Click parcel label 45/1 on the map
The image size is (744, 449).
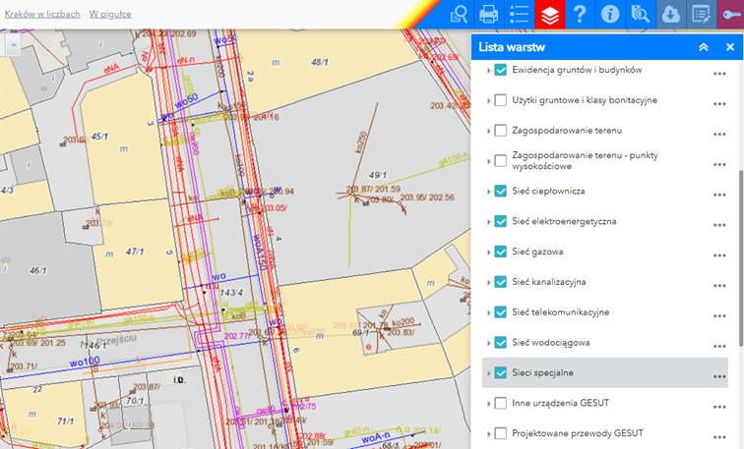tap(99, 137)
